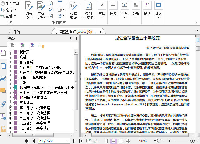Open the comments panel in sidebar

[3, 91]
